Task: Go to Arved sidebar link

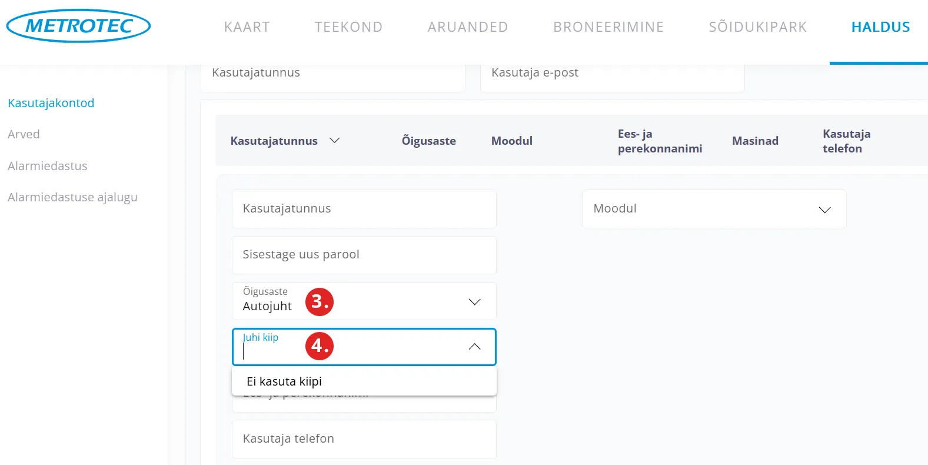Action: (x=24, y=134)
